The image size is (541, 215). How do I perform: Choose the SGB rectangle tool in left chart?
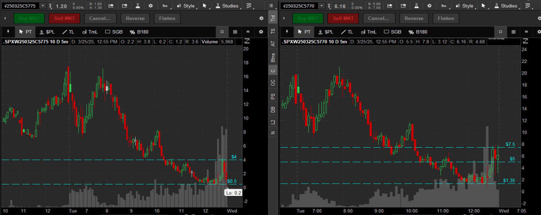tap(114, 32)
